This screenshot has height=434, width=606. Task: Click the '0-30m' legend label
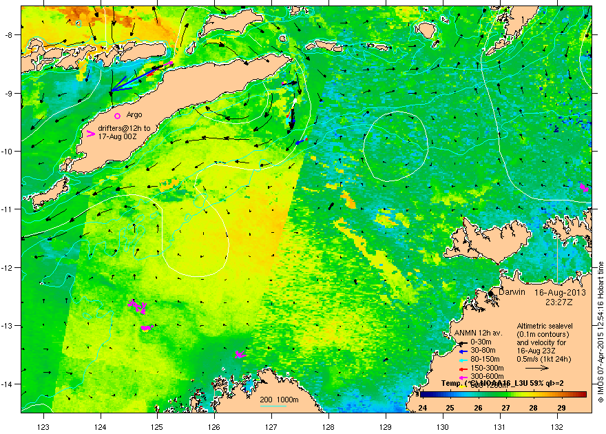[481, 342]
